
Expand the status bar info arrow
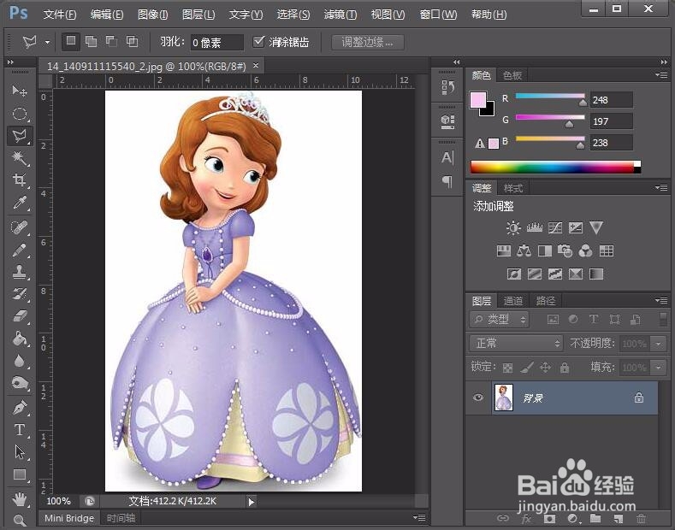pyautogui.click(x=252, y=501)
